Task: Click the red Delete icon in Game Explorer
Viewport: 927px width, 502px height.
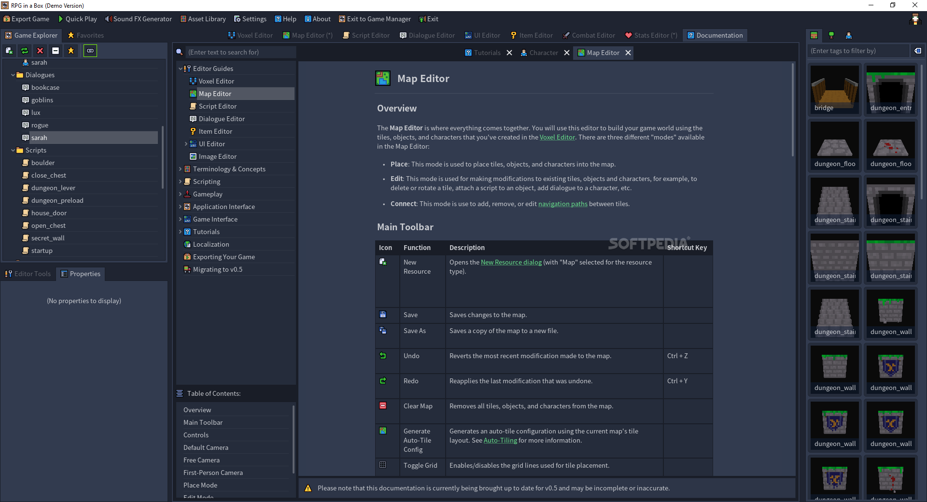Action: pos(40,51)
